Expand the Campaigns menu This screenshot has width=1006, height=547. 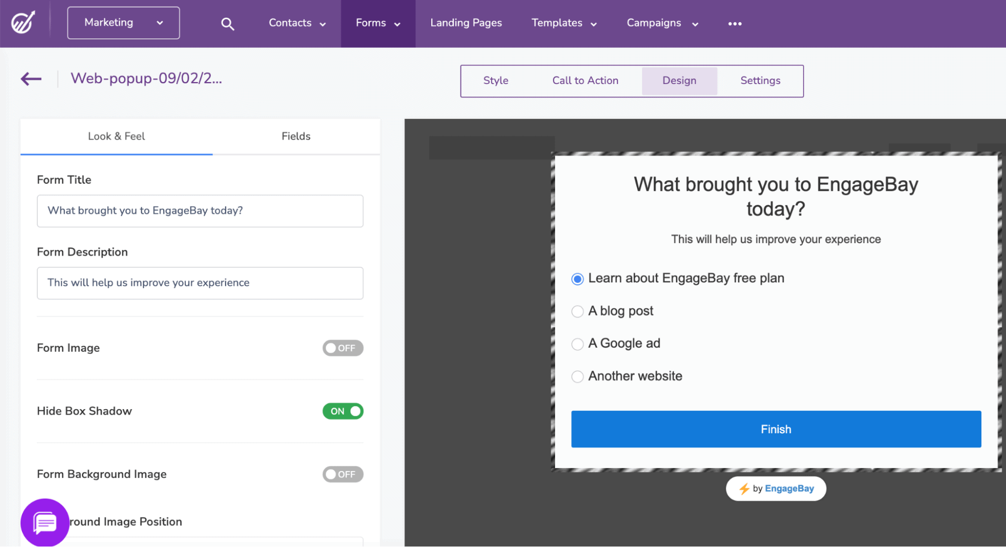pyautogui.click(x=662, y=23)
